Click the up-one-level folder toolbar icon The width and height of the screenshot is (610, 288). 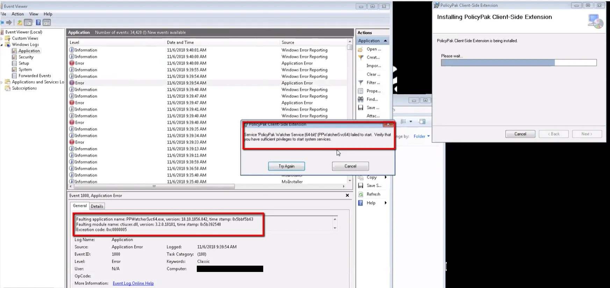click(20, 23)
